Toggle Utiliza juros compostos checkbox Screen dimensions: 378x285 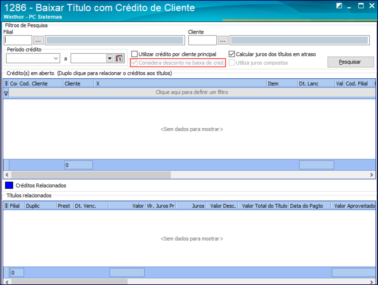tap(232, 63)
